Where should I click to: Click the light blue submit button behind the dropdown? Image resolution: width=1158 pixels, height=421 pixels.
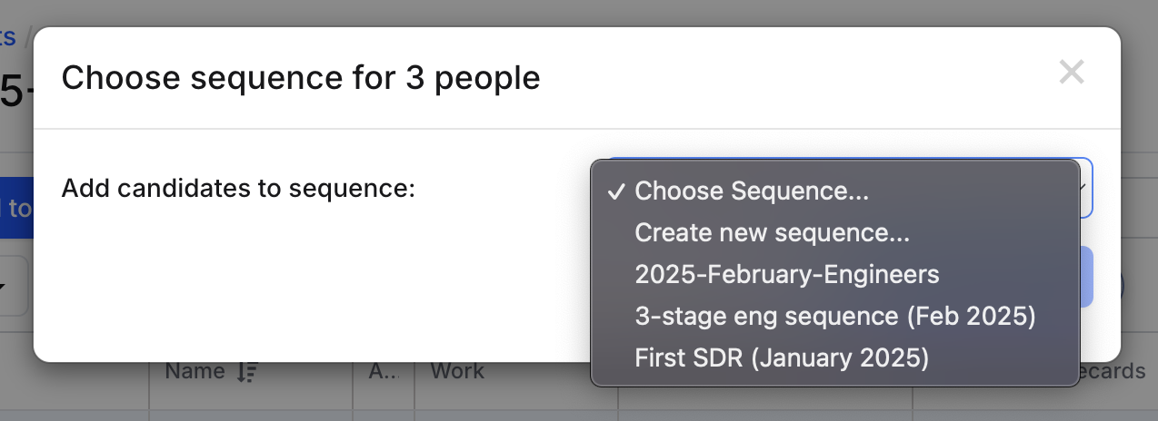pyautogui.click(x=1085, y=277)
